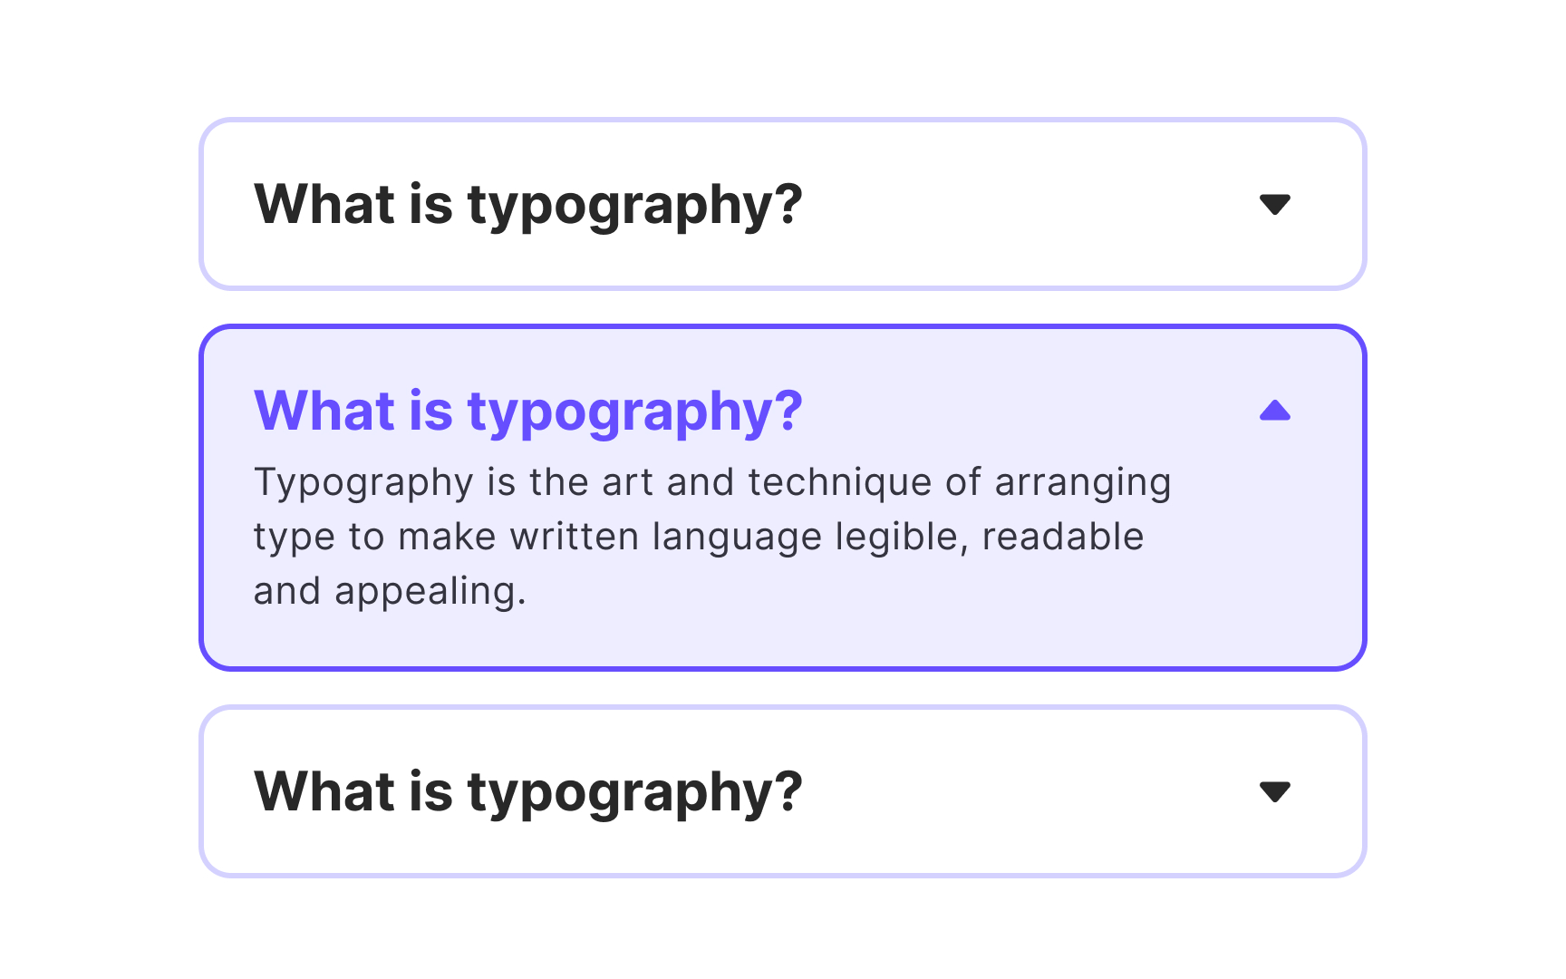Collapse the highlighted "What is typography?" panel

click(1275, 411)
